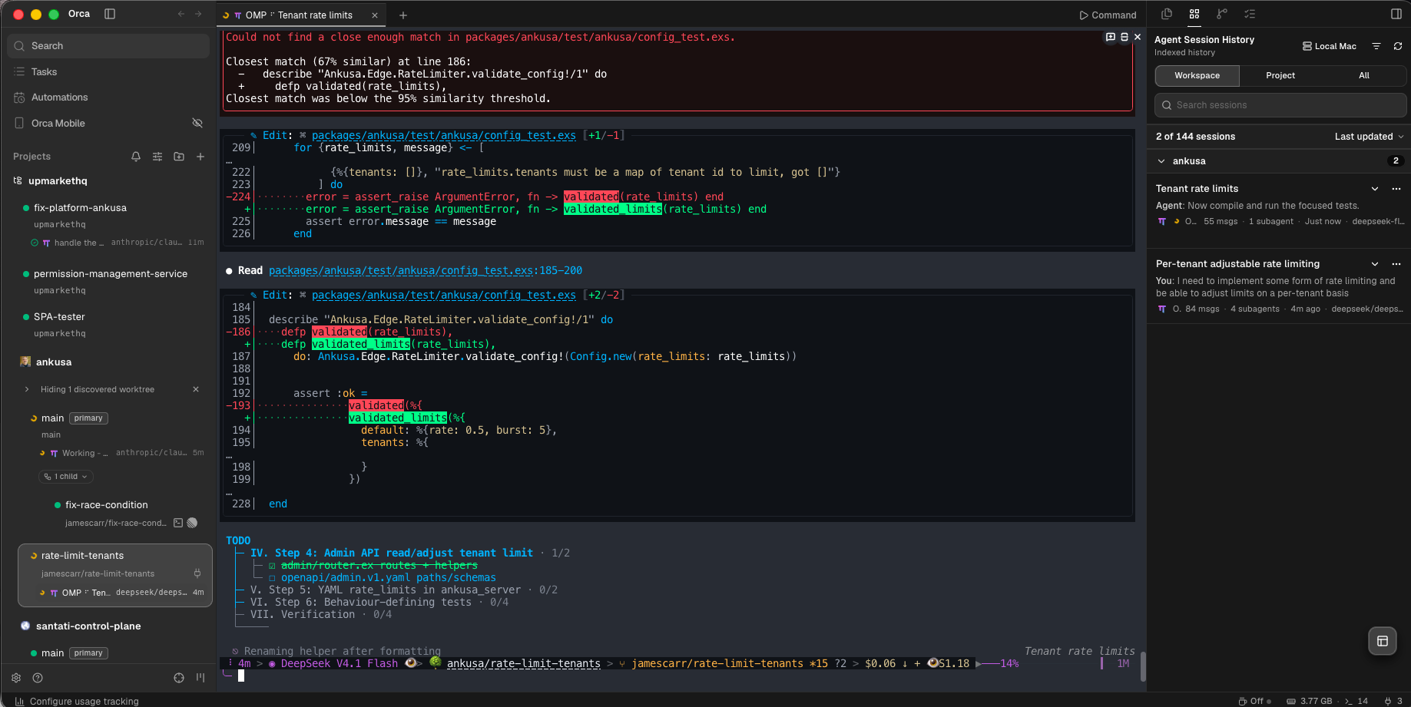This screenshot has width=1411, height=707.
Task: Click the plug icon on rate-limit-tenants
Action: pos(197,573)
